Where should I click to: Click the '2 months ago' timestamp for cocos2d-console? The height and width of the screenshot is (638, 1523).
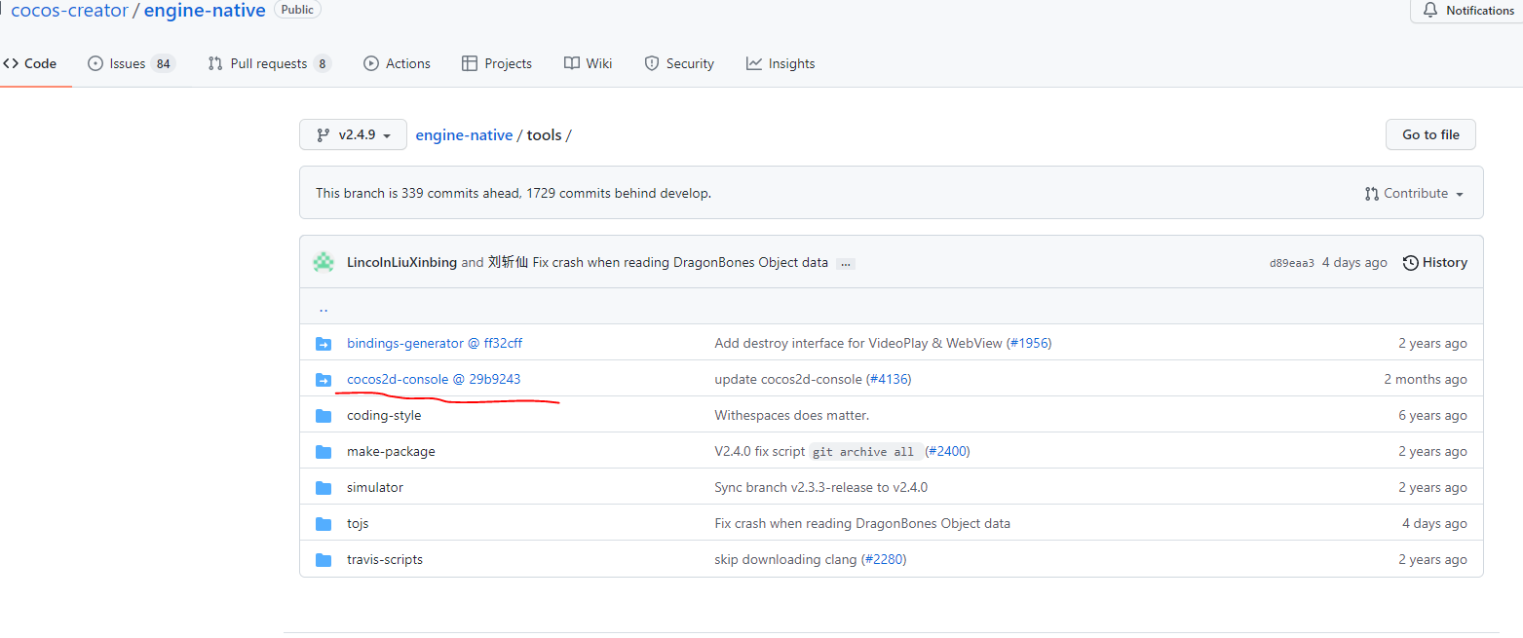[x=1426, y=379]
